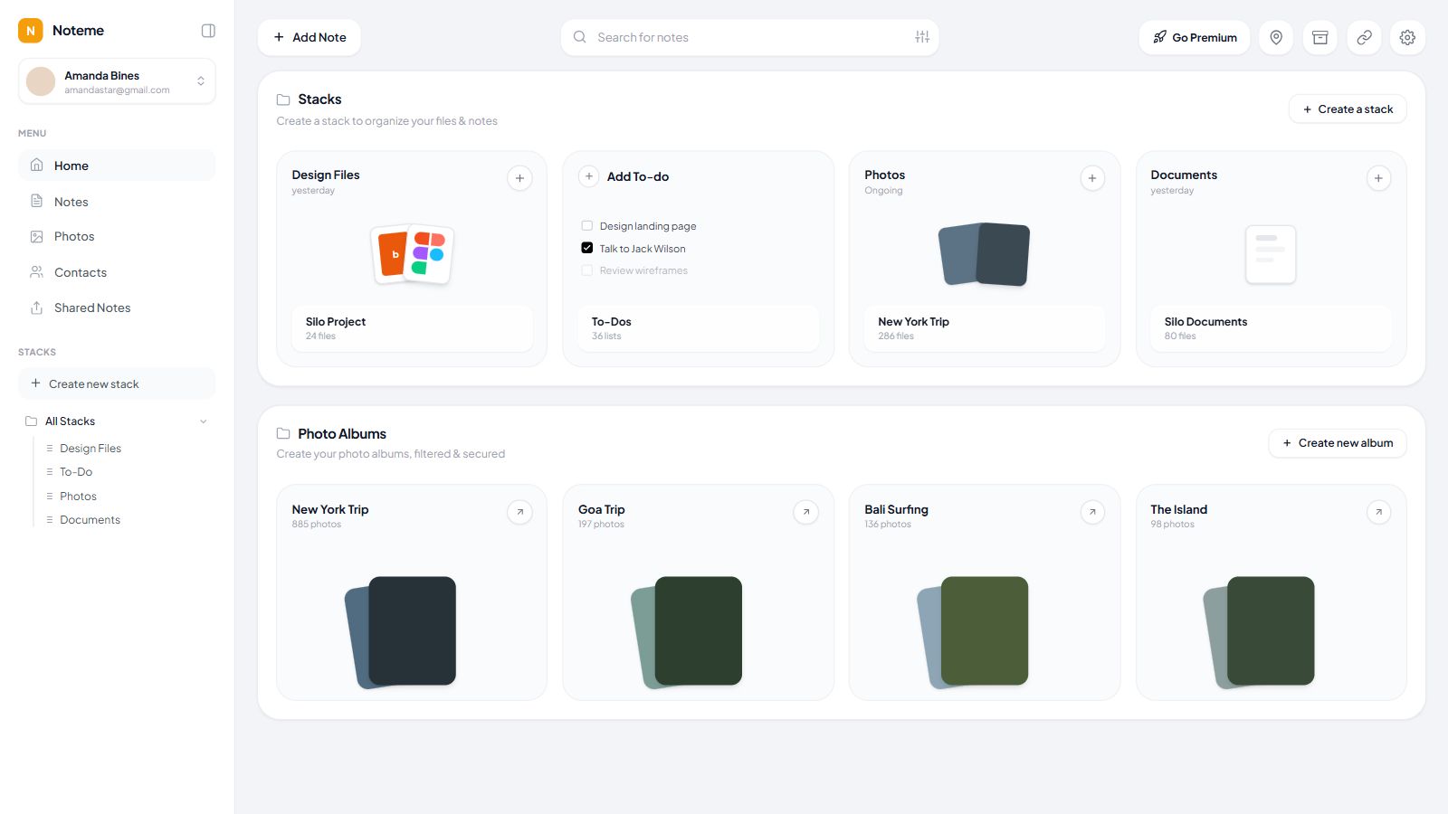Collapse the All Stacks tree chevron
The image size is (1448, 814).
[x=203, y=421]
